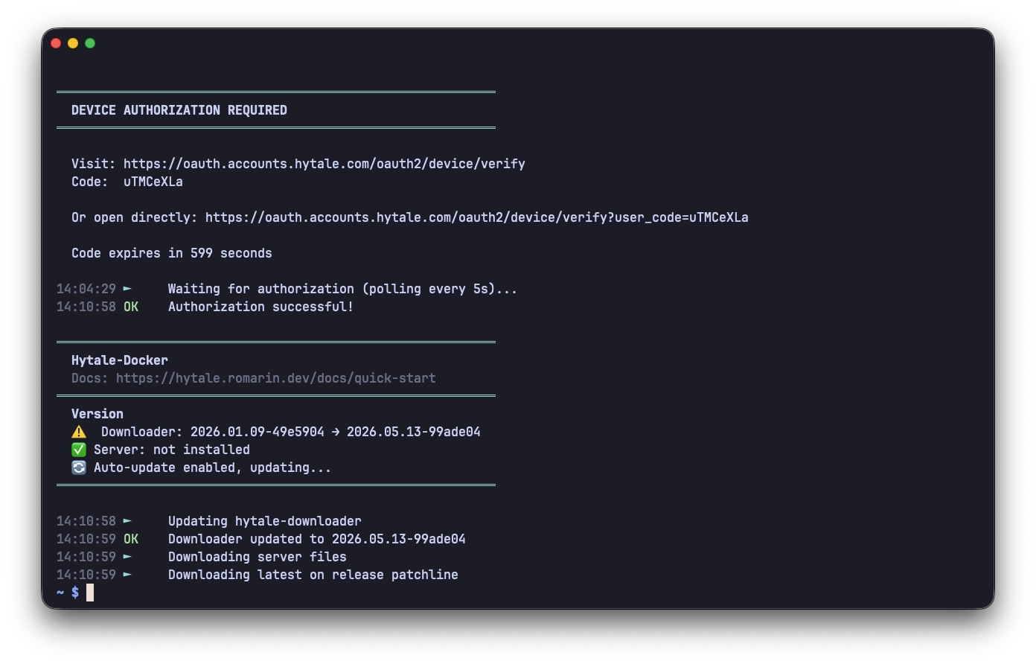1036x664 pixels.
Task: Click the yellow minimize window button
Action: (73, 43)
